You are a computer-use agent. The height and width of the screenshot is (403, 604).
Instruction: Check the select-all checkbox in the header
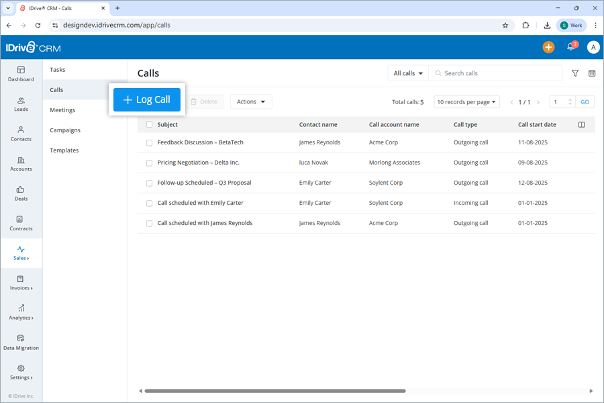pos(149,124)
